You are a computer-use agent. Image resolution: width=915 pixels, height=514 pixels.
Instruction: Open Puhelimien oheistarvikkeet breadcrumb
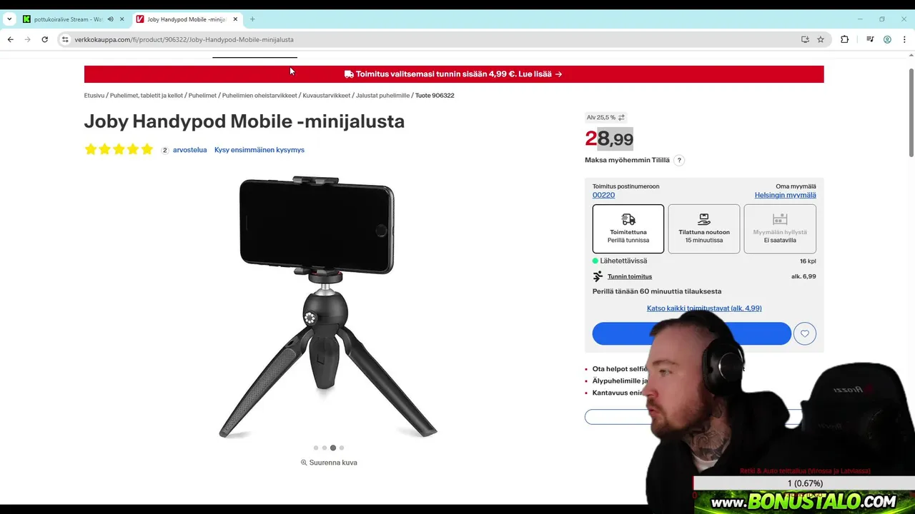click(x=259, y=95)
